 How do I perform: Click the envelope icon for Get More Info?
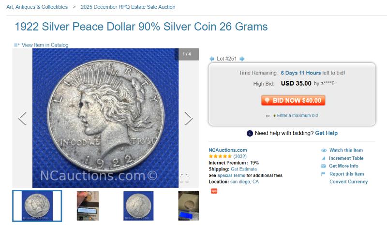(323, 166)
